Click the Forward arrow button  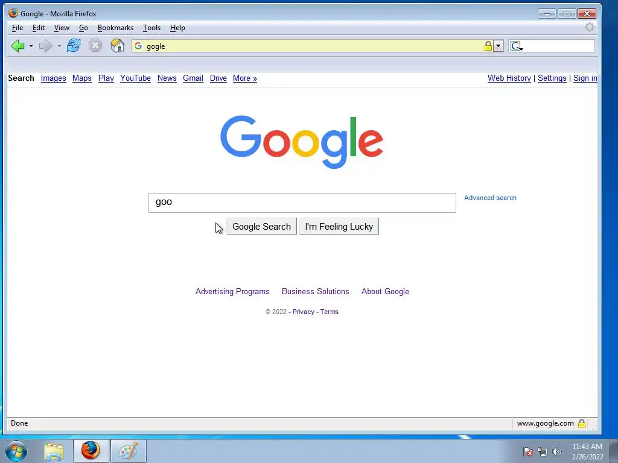point(46,46)
